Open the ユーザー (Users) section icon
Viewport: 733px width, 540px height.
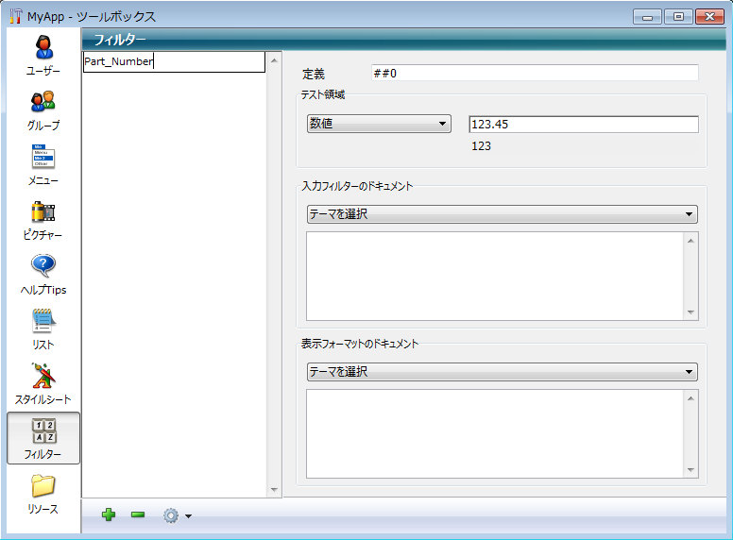point(43,47)
